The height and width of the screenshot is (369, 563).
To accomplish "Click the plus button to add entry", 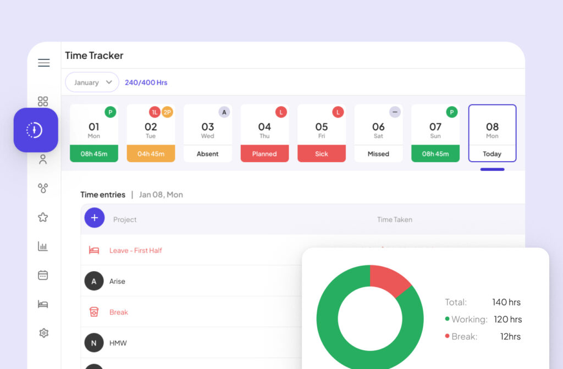I will [x=94, y=218].
